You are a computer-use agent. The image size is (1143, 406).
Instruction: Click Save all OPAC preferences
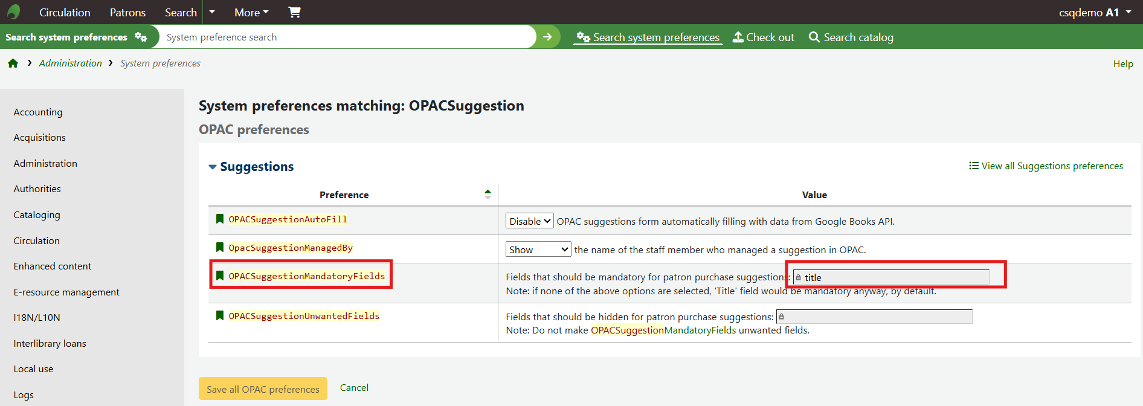pyautogui.click(x=263, y=389)
